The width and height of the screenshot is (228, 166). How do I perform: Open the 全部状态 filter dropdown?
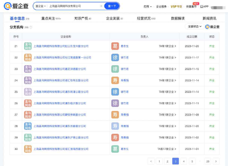(195, 26)
